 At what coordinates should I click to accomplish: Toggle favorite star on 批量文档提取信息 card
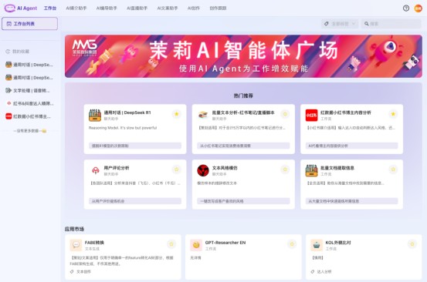(393, 170)
